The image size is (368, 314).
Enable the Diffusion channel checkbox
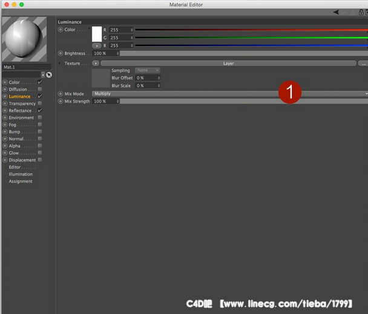point(40,89)
